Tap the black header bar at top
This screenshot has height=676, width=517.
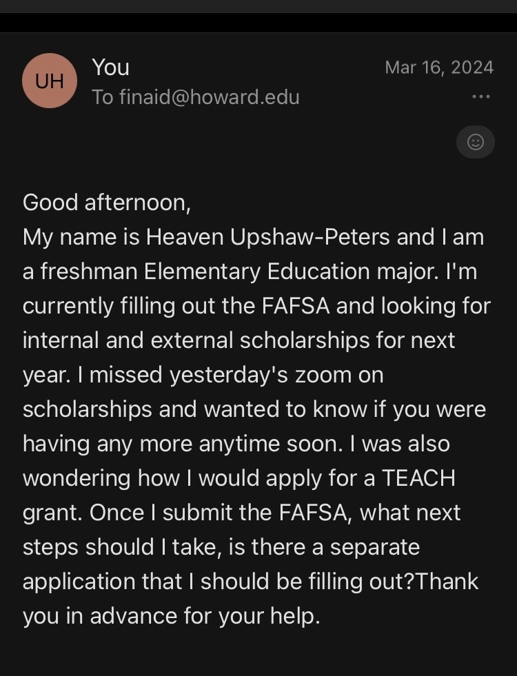(258, 23)
